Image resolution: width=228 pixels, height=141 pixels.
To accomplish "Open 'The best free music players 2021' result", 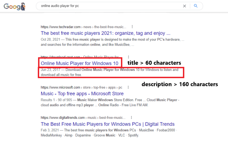I will 105,33.
